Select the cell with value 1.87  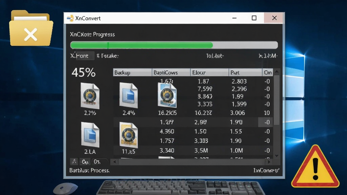203,81
